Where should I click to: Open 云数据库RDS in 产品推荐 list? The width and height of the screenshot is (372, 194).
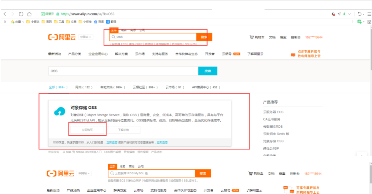[x=273, y=127]
